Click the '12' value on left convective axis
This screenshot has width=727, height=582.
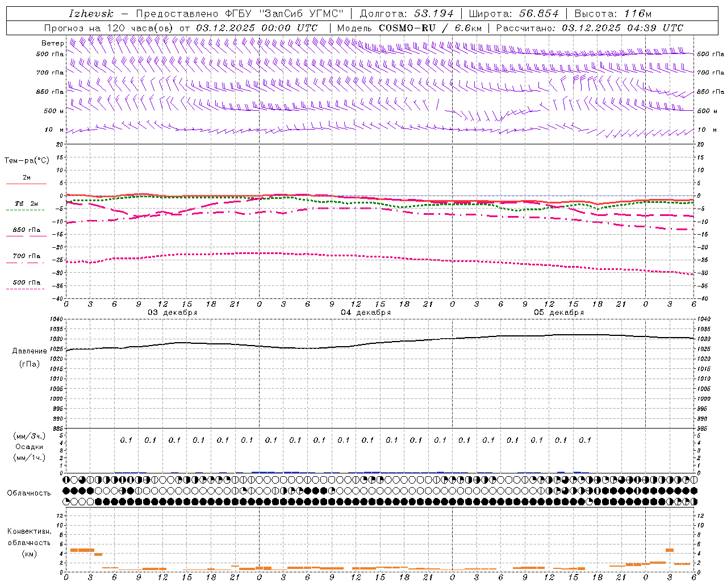(x=60, y=516)
